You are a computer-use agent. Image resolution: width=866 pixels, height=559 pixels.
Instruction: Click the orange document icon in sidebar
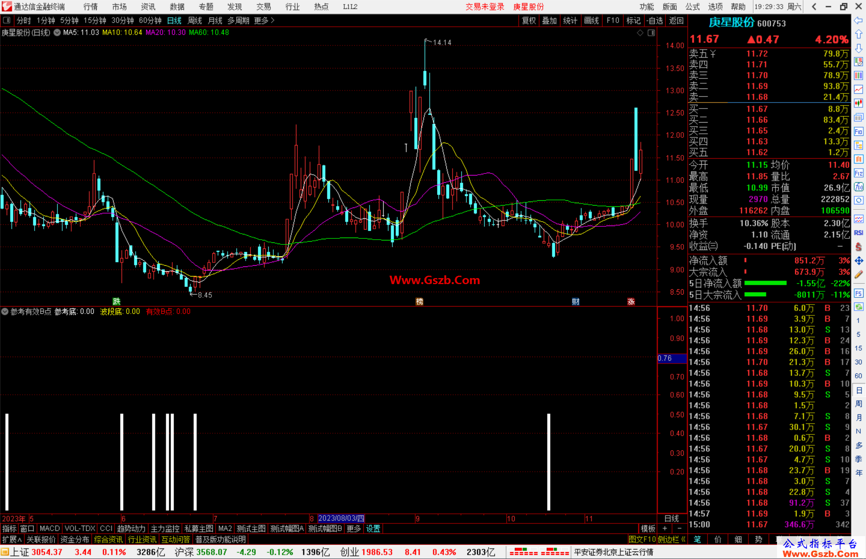point(858,159)
